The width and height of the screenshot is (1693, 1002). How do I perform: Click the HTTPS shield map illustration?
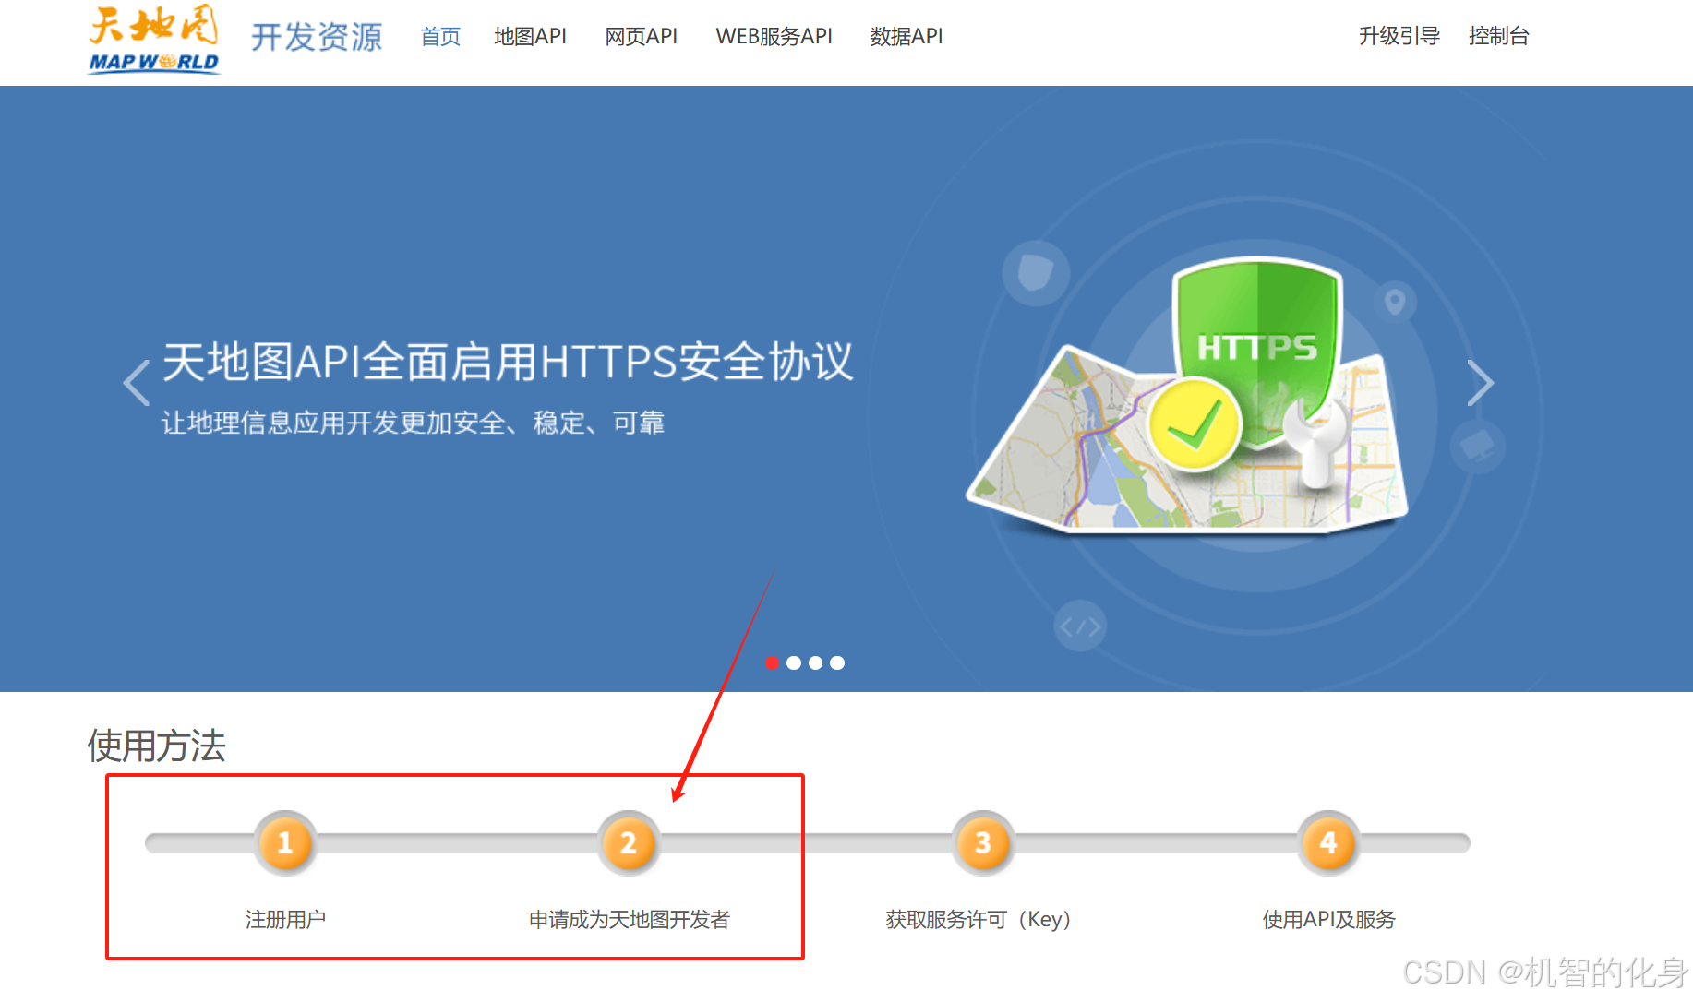(1189, 397)
